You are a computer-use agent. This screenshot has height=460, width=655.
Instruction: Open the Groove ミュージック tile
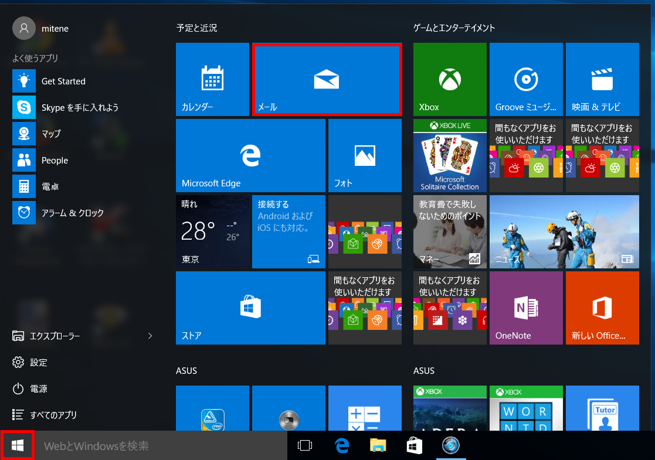tap(526, 79)
